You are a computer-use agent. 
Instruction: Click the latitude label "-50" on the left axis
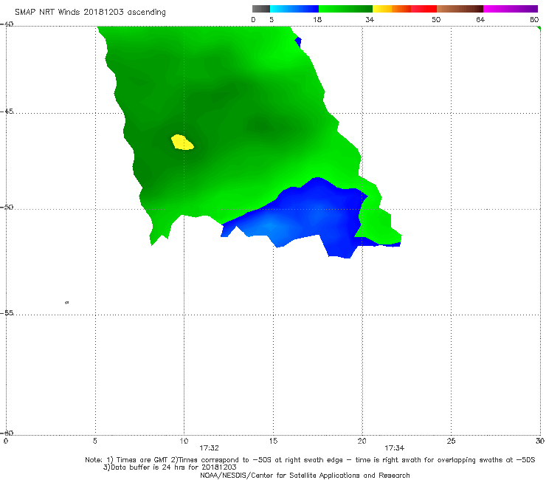[x=7, y=207]
